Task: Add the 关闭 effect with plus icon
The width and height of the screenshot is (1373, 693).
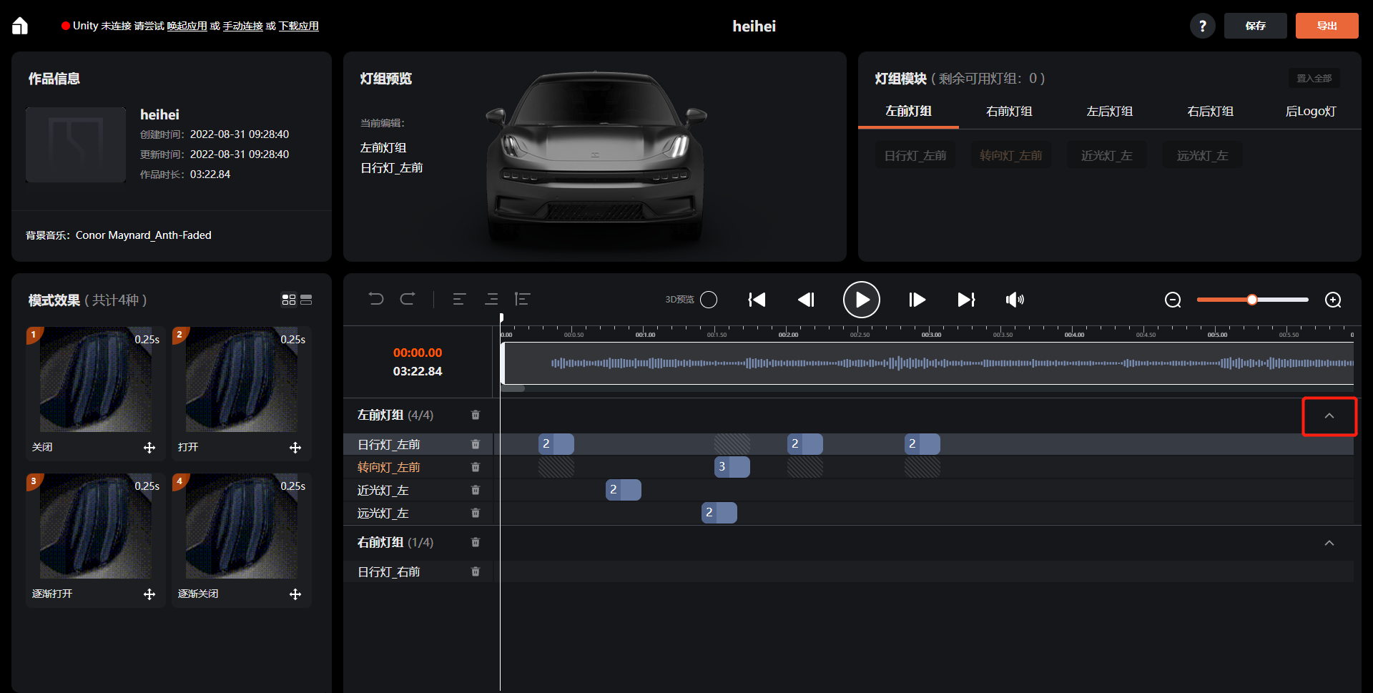Action: click(149, 448)
